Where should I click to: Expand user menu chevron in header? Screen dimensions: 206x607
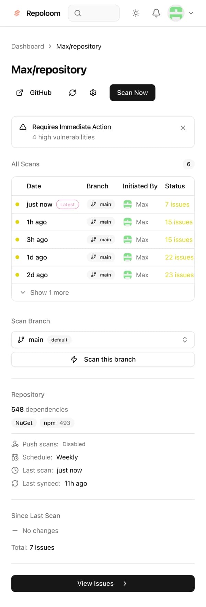[191, 13]
